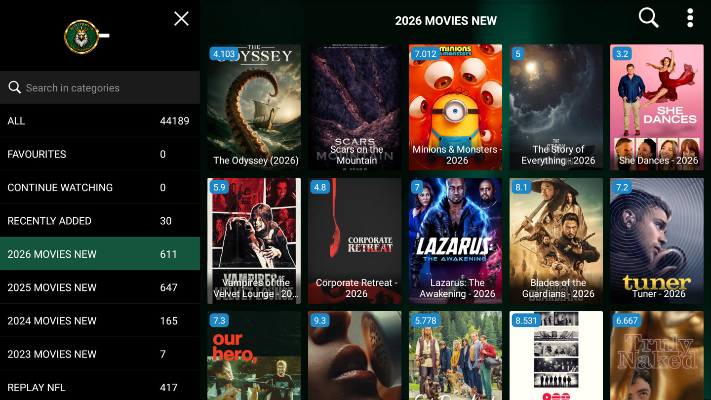Select The Story of Everything poster
This screenshot has height=400, width=711.
pos(556,108)
